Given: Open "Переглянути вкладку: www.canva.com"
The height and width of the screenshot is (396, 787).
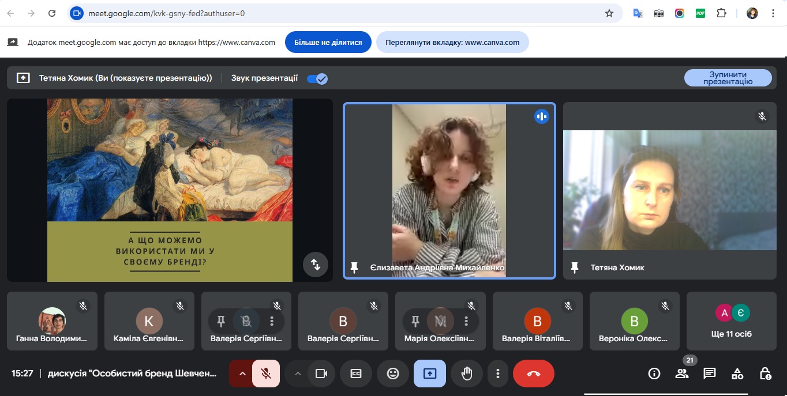Looking at the screenshot, I should point(452,42).
